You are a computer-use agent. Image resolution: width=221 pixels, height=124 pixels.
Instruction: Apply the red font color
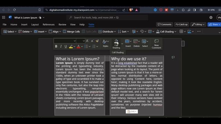tap(78, 46)
